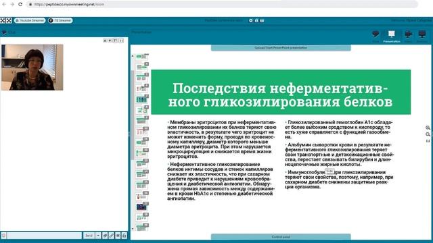Click the slide title Последствия неферментативного гликозилирования
The image size is (433, 243).
click(x=281, y=95)
